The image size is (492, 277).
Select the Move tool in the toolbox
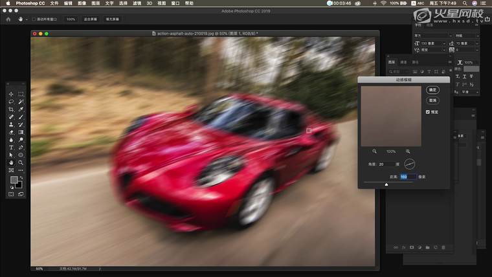[11, 94]
